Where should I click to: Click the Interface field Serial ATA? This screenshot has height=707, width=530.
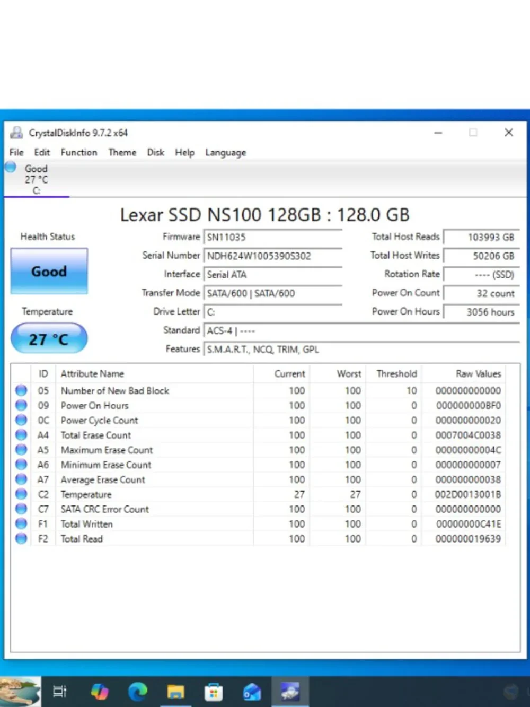click(x=273, y=274)
